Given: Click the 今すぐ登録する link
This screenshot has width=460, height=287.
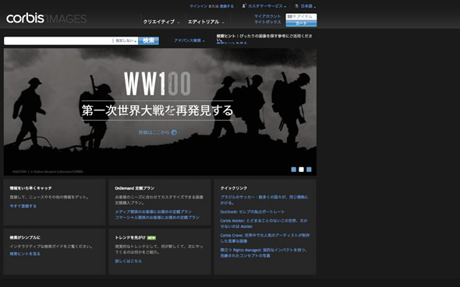Looking at the screenshot, I should click(x=23, y=206).
